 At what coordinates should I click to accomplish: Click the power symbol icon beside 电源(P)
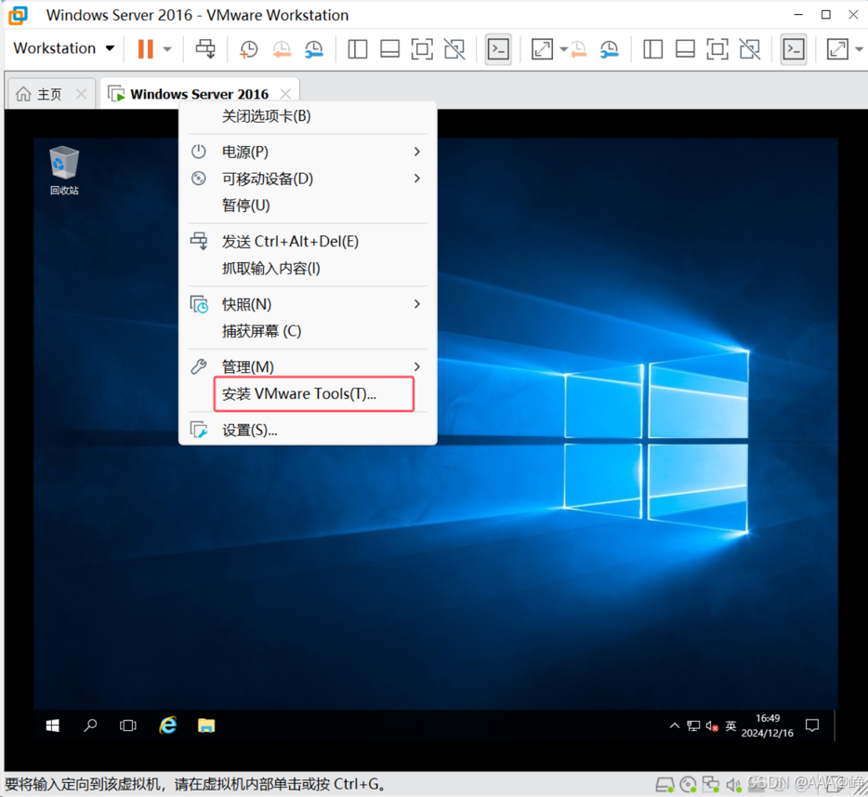199,152
